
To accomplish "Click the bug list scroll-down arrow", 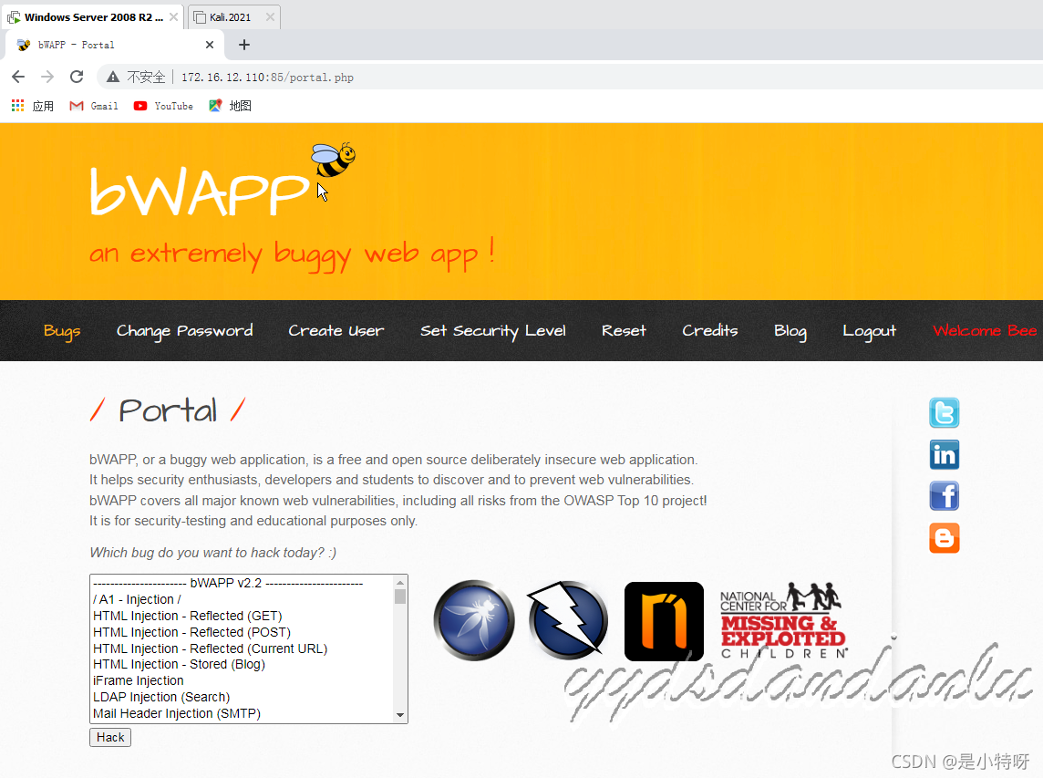I will pyautogui.click(x=399, y=715).
